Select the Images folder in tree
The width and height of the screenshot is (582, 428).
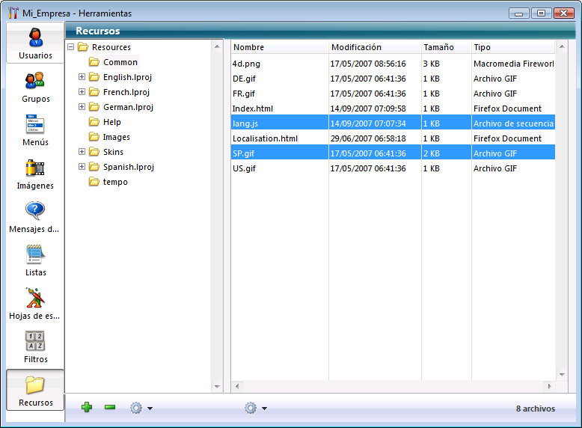[116, 137]
